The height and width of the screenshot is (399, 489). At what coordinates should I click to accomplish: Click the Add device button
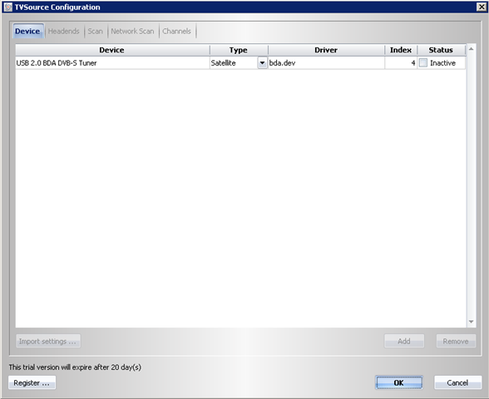point(404,341)
